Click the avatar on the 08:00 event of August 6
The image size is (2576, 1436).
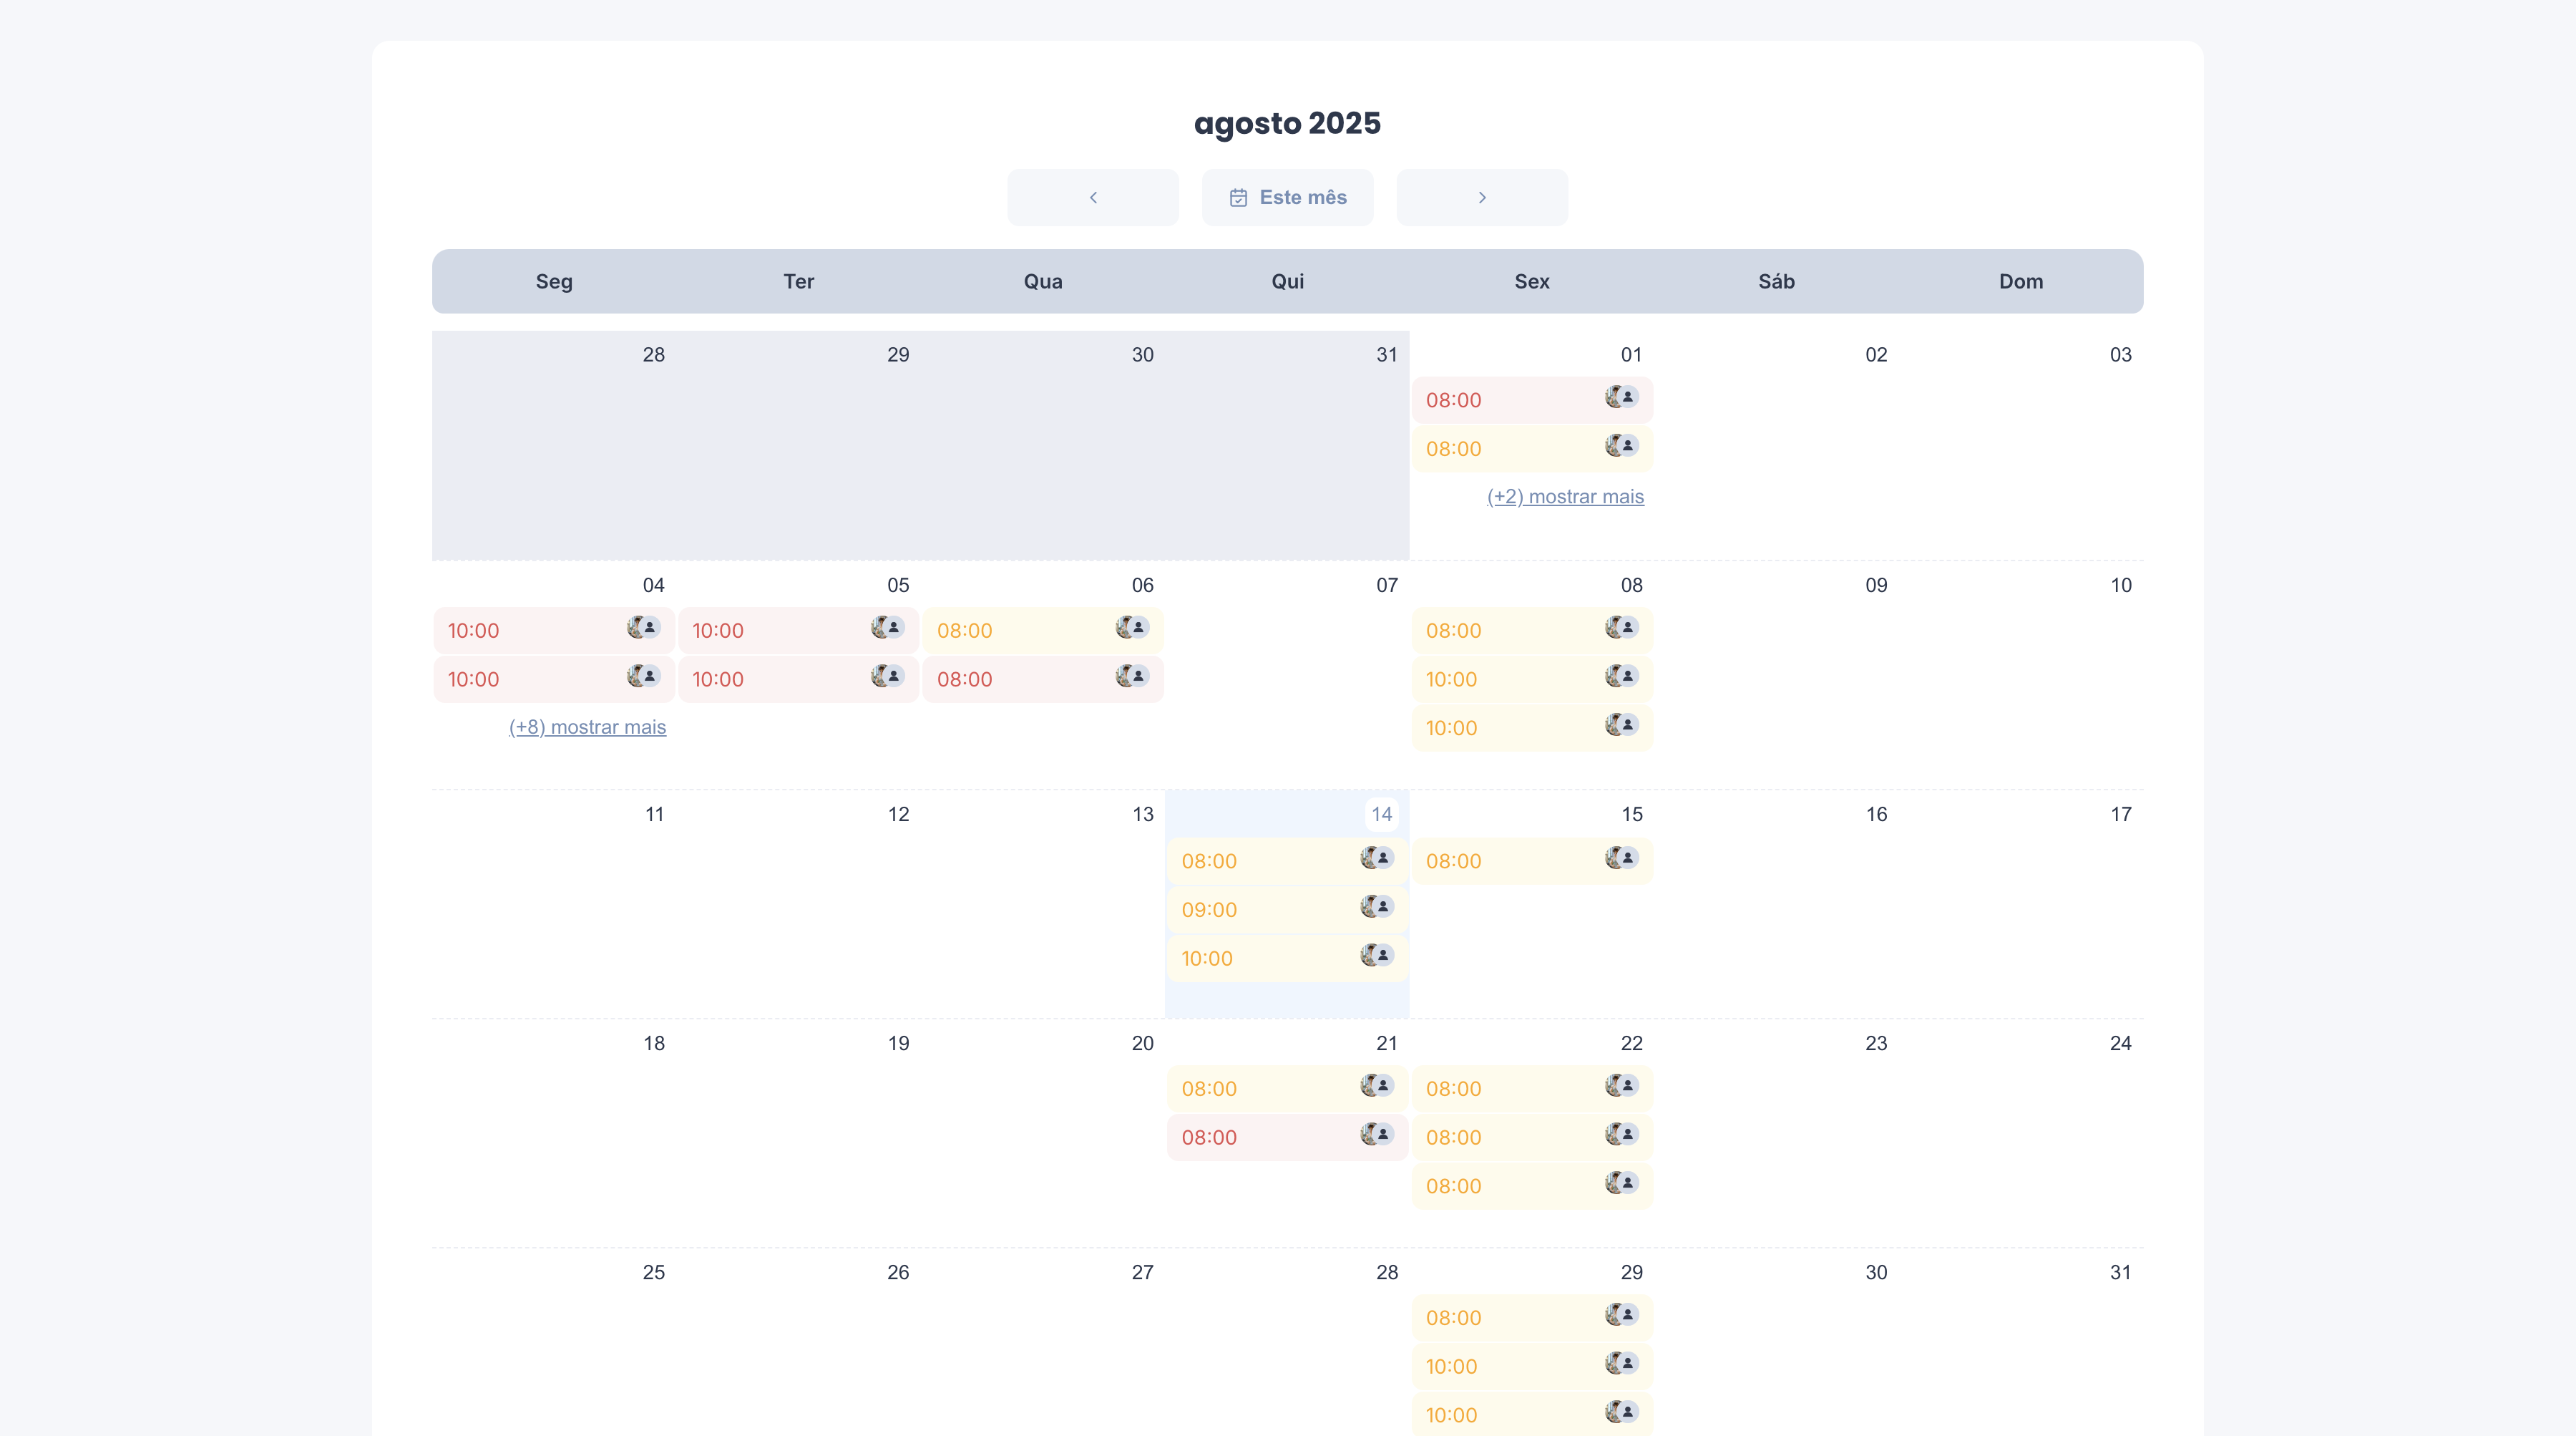click(1131, 629)
